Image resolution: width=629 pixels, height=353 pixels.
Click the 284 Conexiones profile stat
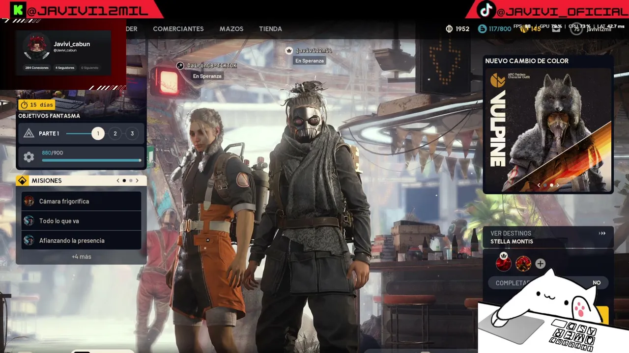pyautogui.click(x=37, y=68)
